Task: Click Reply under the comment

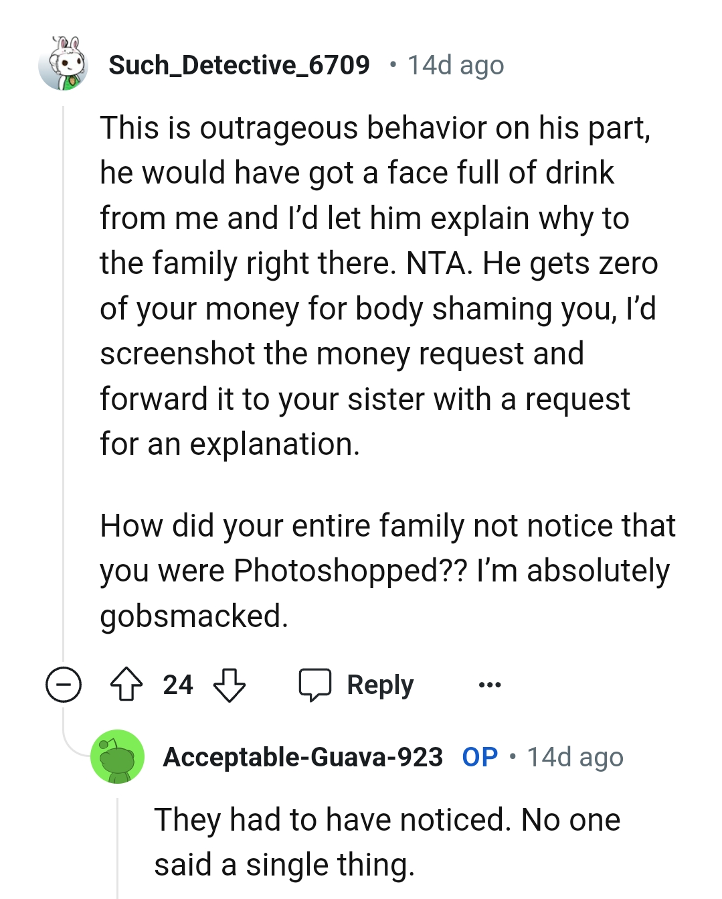Action: coord(379,684)
